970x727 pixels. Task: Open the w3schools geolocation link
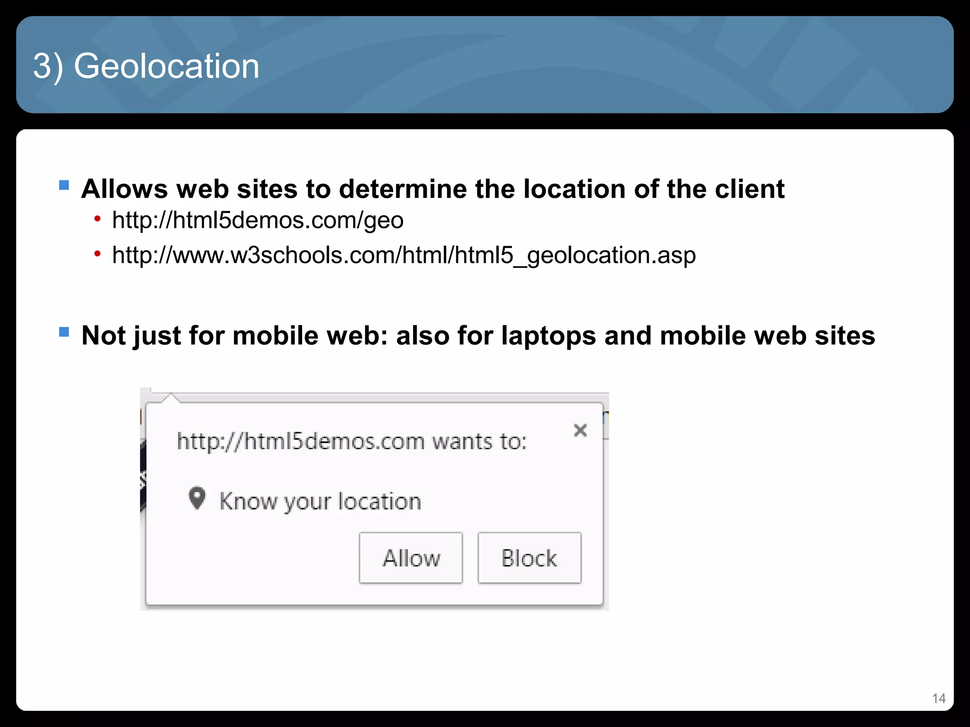404,256
